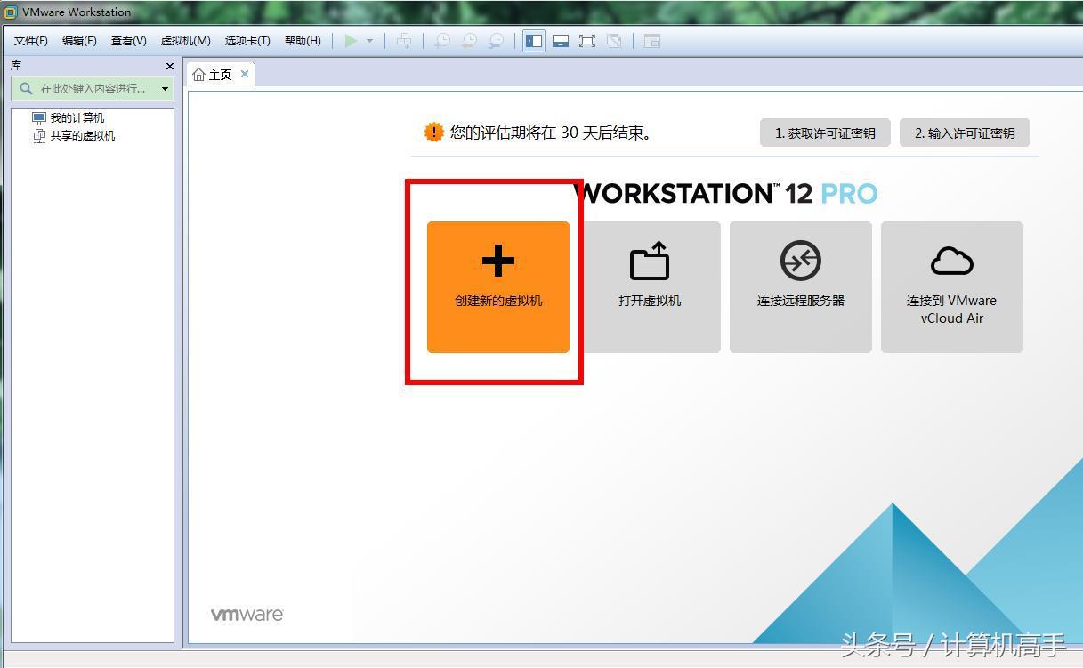This screenshot has width=1083, height=668.
Task: Click the 创建新的虚拟机 tile
Action: tap(498, 287)
